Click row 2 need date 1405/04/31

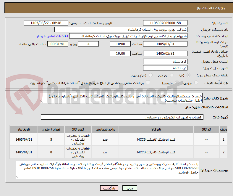pyautogui.click(x=24, y=152)
